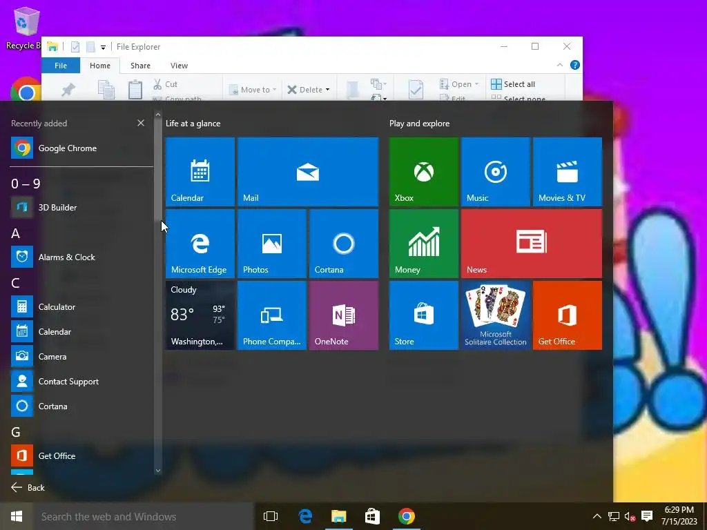Open Calculator from app list

81,307
